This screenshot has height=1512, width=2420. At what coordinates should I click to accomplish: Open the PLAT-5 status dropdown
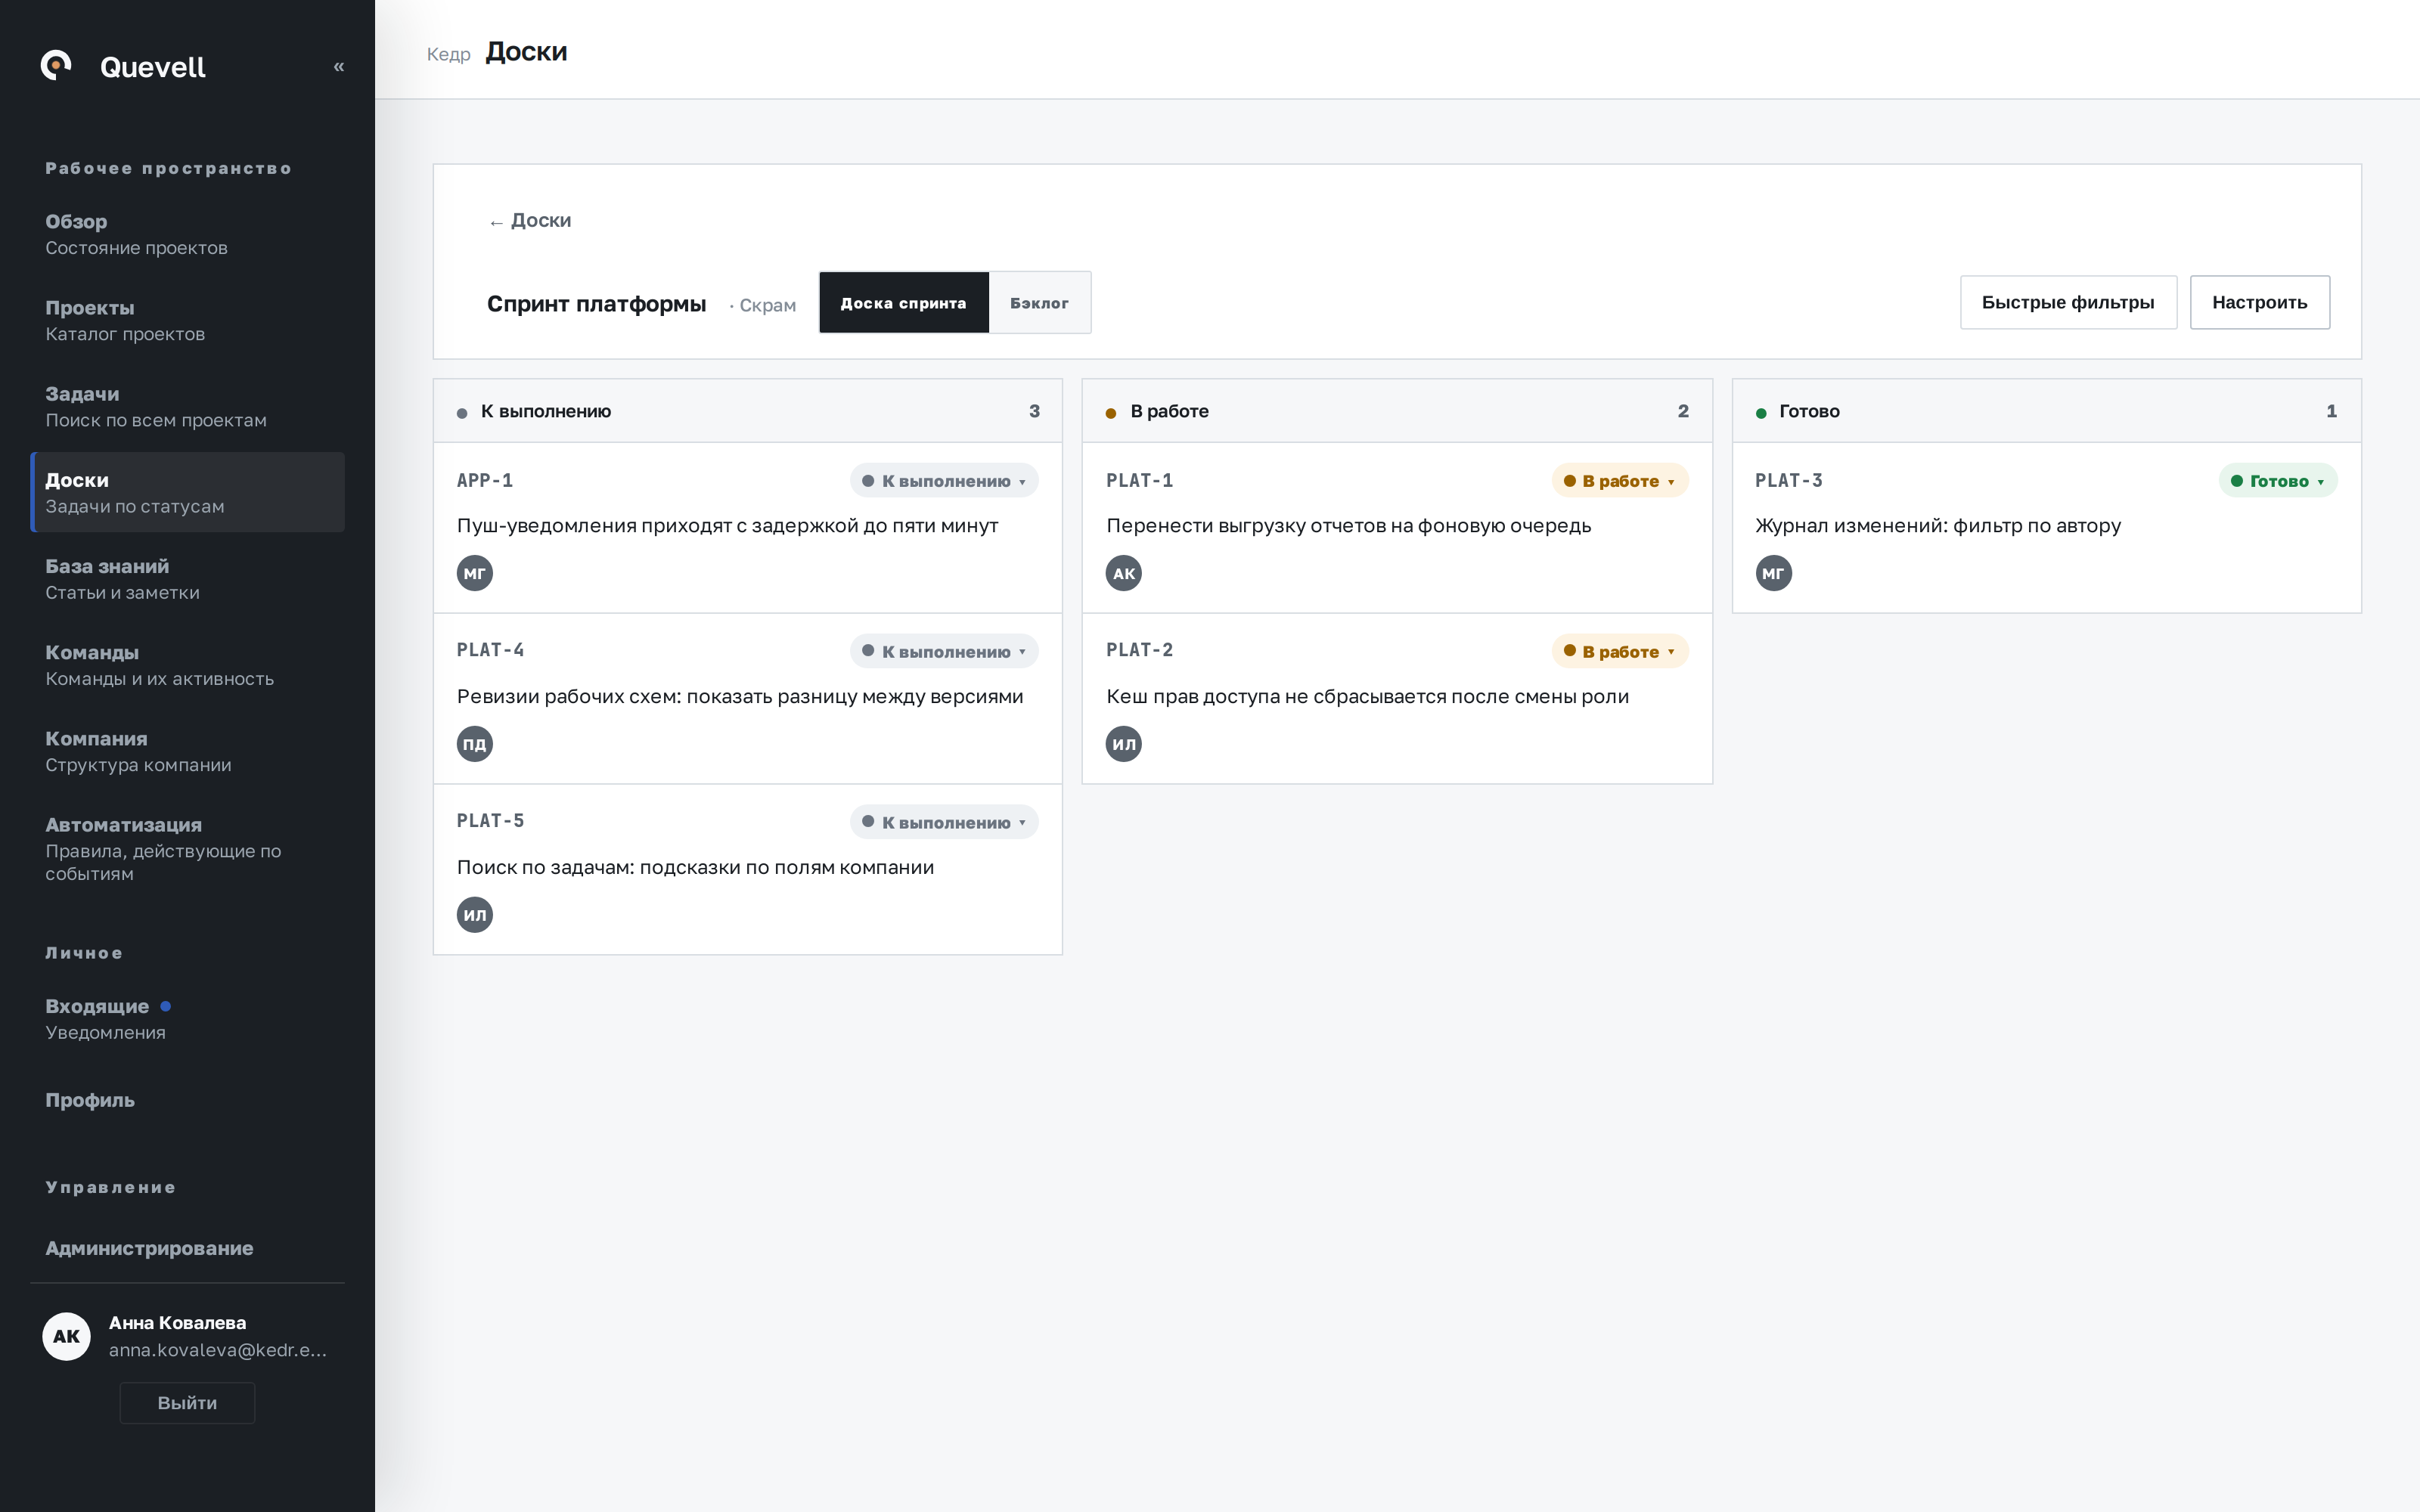pyautogui.click(x=944, y=822)
